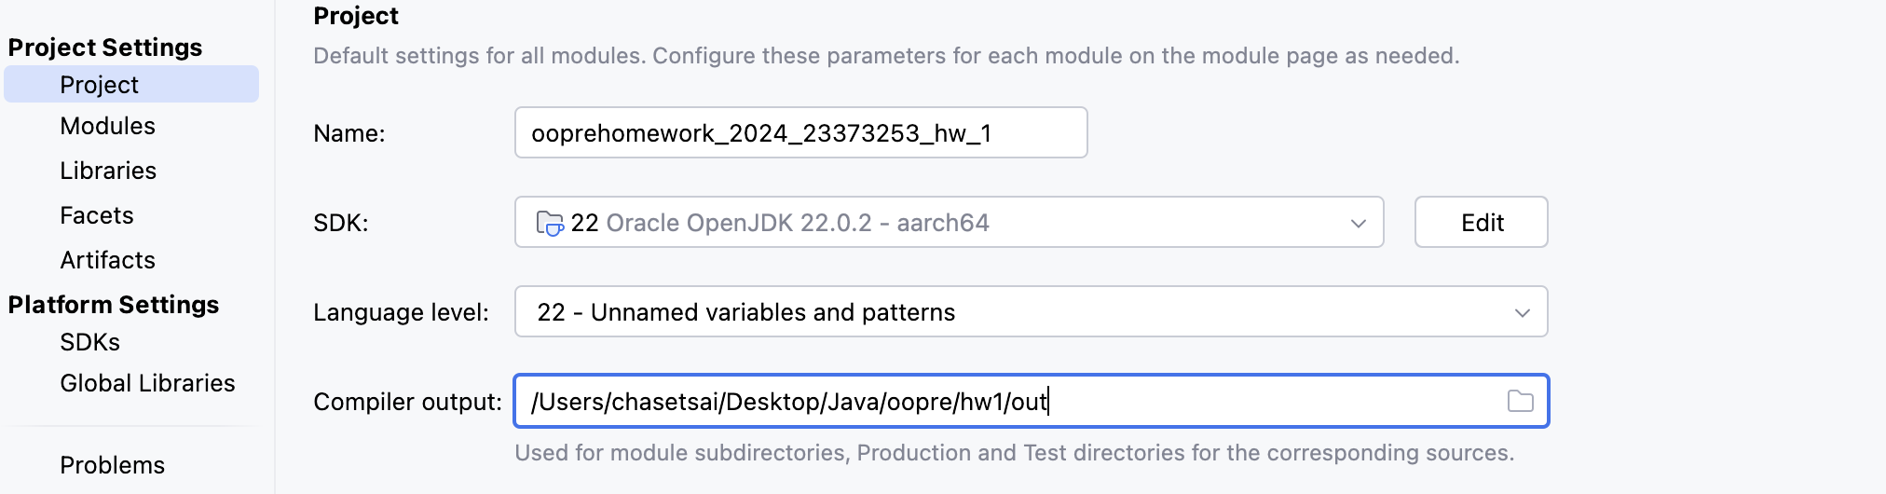
Task: Click the Platform Settings section header
Action: [114, 305]
